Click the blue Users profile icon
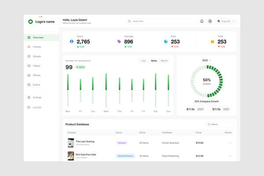The height and width of the screenshot is (176, 264). pyautogui.click(x=72, y=41)
